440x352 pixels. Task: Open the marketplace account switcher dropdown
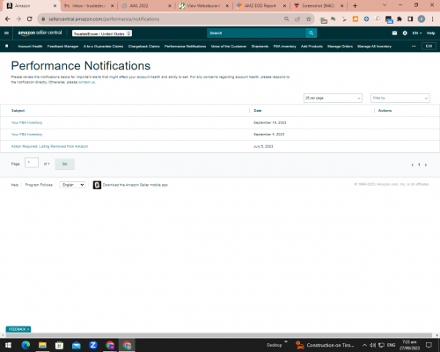pos(102,33)
